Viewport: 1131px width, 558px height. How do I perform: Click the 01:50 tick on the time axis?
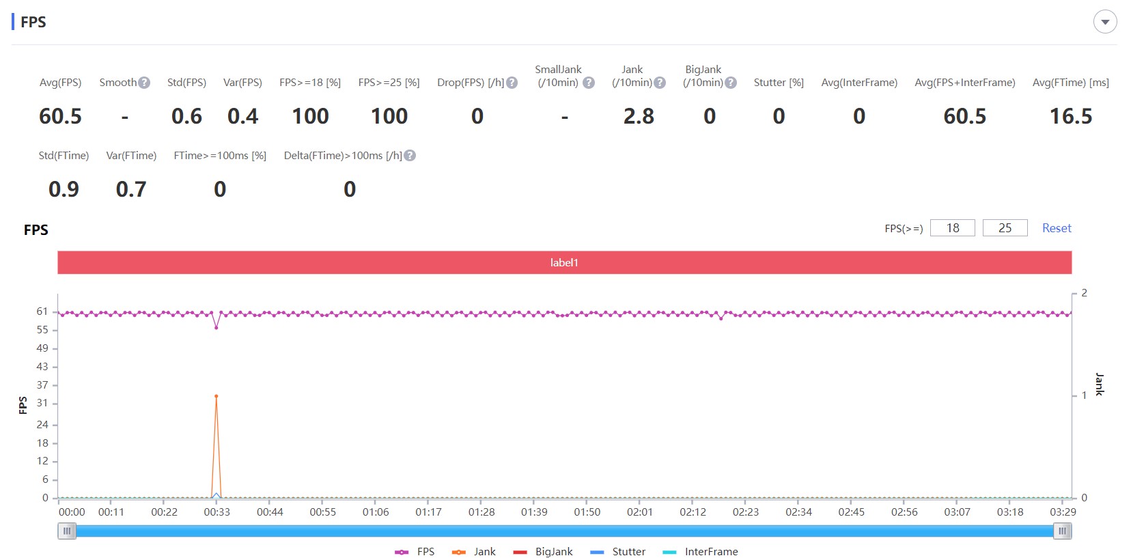(x=587, y=512)
